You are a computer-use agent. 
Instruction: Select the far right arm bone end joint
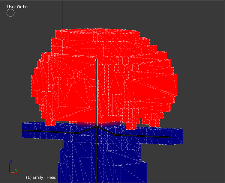pyautogui.click(x=169, y=137)
